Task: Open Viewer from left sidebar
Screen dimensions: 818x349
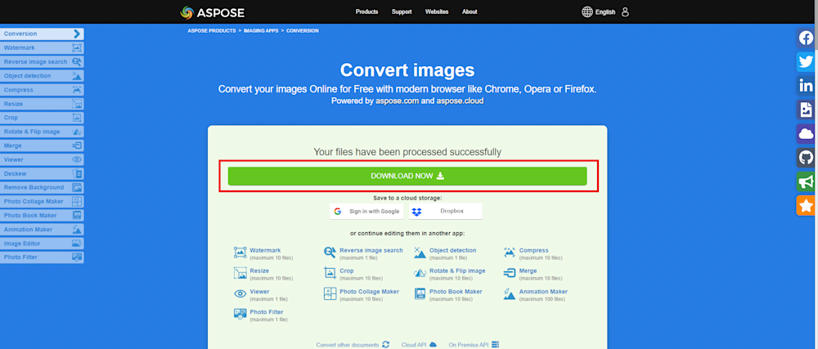Action: coord(42,160)
